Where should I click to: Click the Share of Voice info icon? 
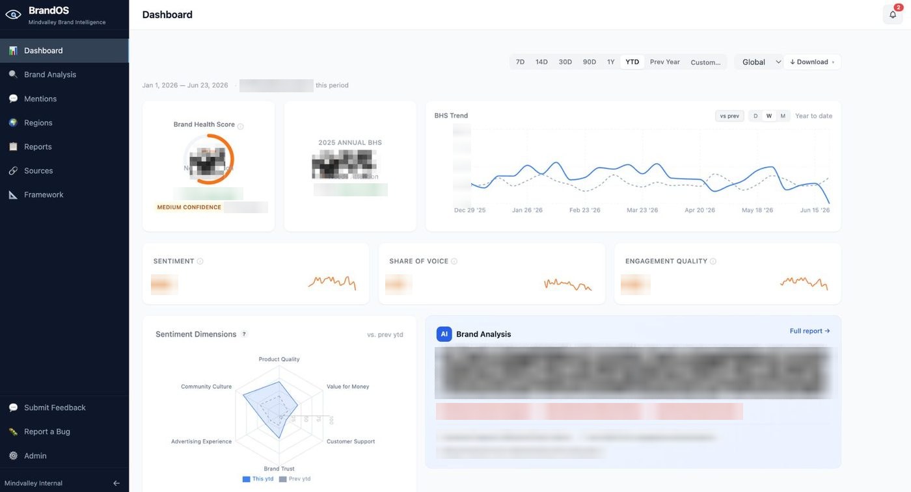454,261
